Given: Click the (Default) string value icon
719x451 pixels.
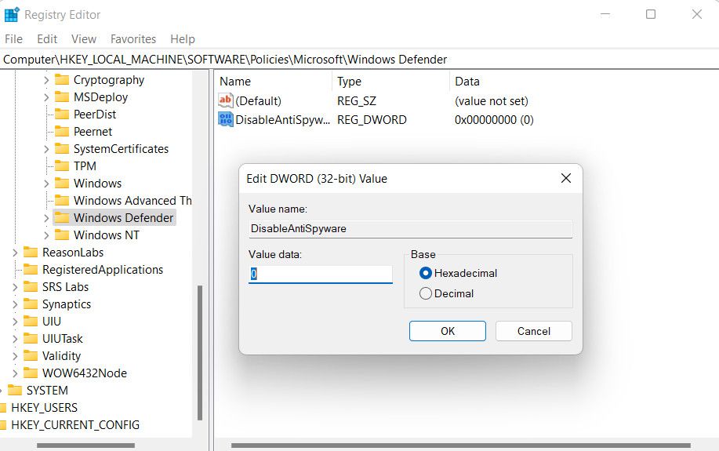Looking at the screenshot, I should tap(226, 100).
